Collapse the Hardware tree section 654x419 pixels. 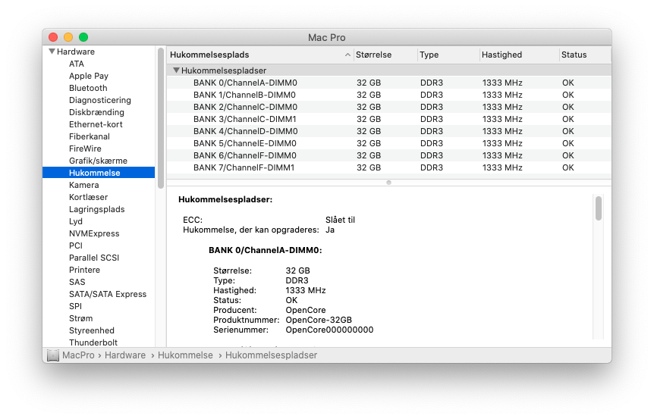coord(52,52)
